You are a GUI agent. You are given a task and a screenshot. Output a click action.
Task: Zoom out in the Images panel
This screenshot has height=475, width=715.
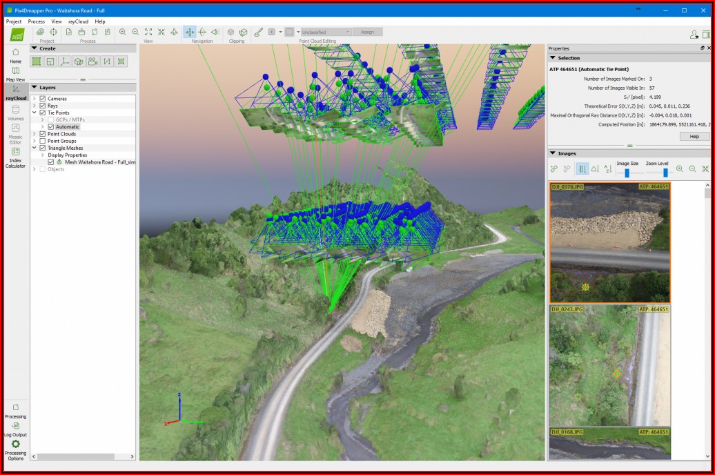pyautogui.click(x=692, y=168)
